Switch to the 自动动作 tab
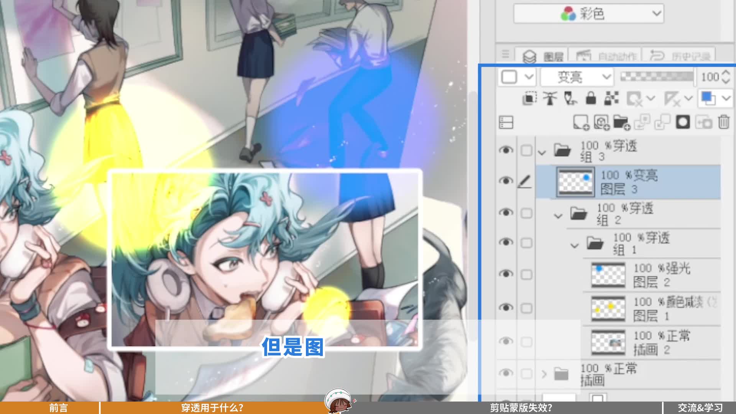 point(606,56)
